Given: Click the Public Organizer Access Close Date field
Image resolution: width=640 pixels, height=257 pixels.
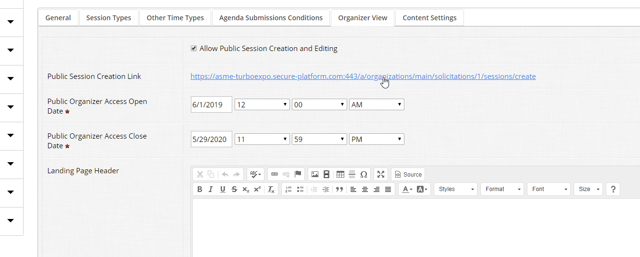Looking at the screenshot, I should pos(212,140).
